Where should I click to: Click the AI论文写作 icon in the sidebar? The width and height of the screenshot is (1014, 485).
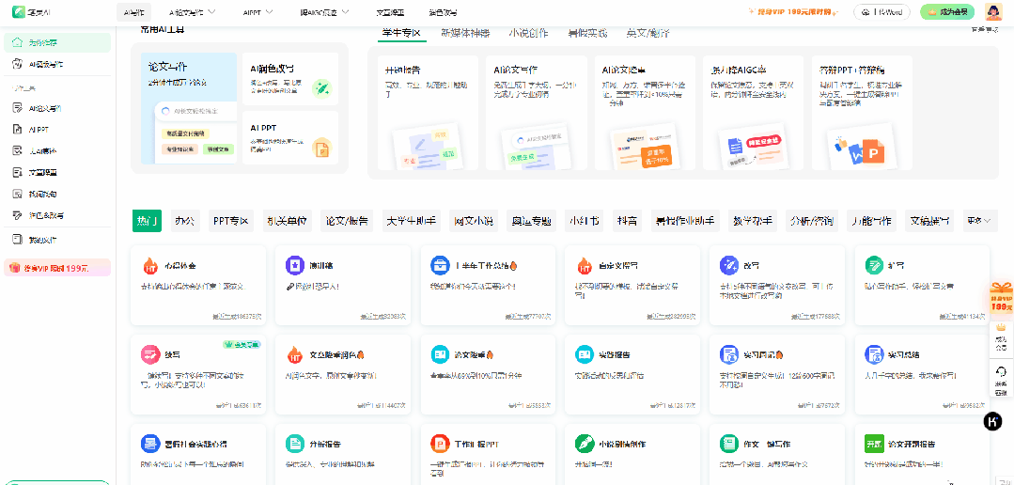[x=18, y=108]
